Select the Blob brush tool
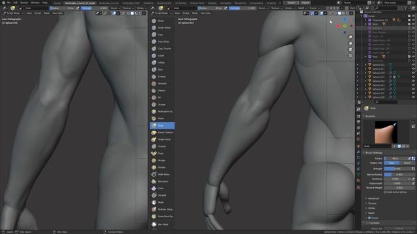Viewport: 417px width, 234px height. click(162, 70)
